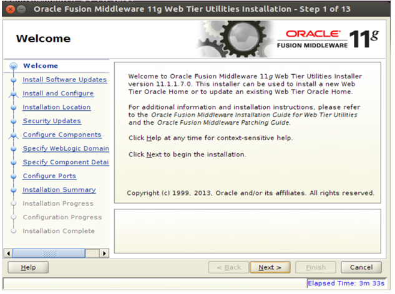This screenshot has height=294, width=395.
Task: Click the Configure Components branch icon
Action: (13, 136)
